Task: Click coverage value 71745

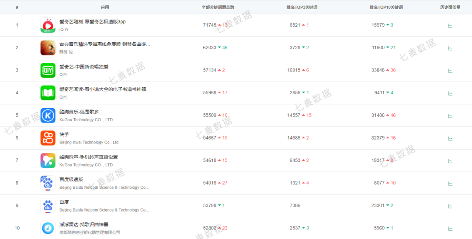Action: pos(210,25)
